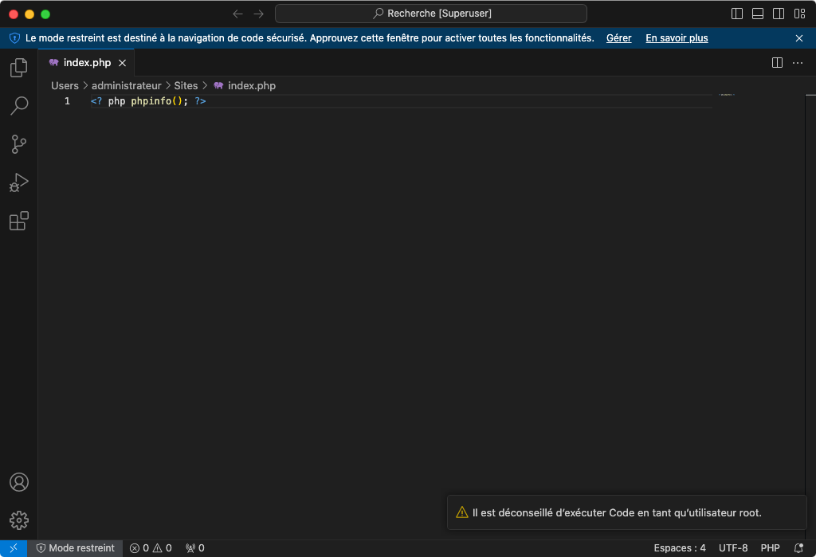Click the notifications bell in status bar
Viewport: 816px width, 557px height.
coord(798,548)
